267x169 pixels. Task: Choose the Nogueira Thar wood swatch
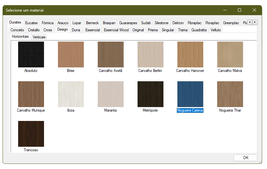click(x=230, y=94)
